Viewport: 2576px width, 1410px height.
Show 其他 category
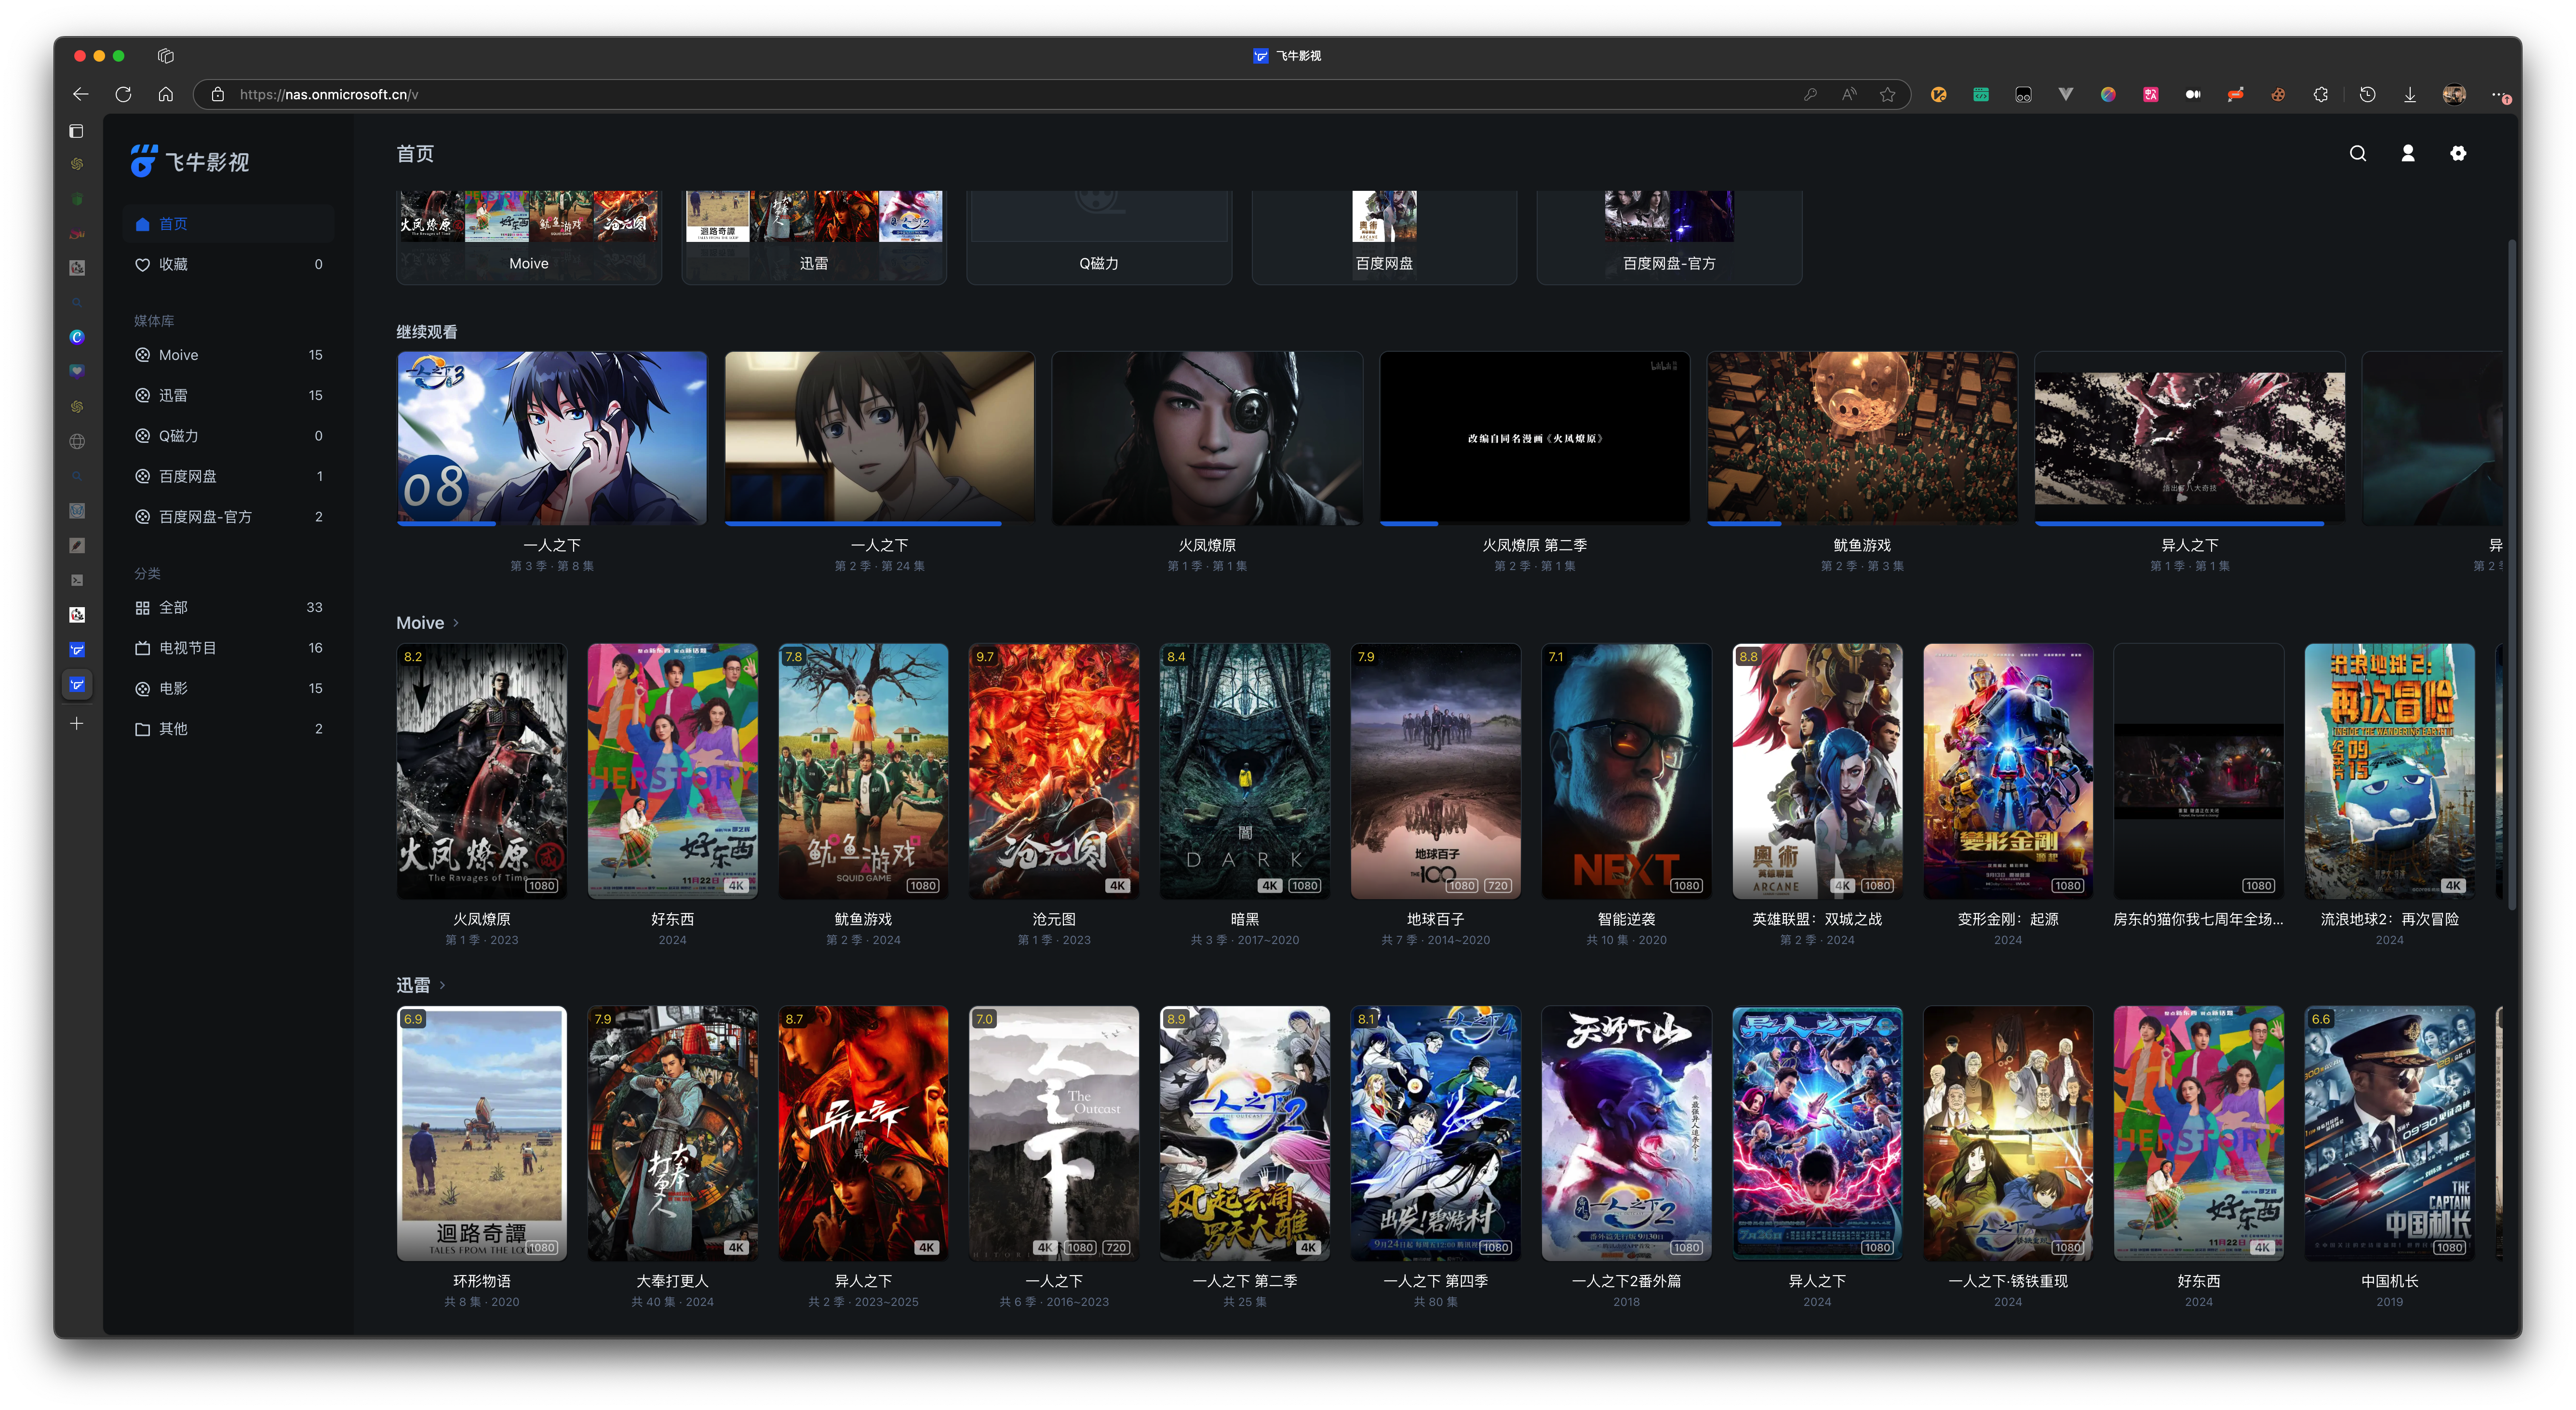[x=229, y=729]
